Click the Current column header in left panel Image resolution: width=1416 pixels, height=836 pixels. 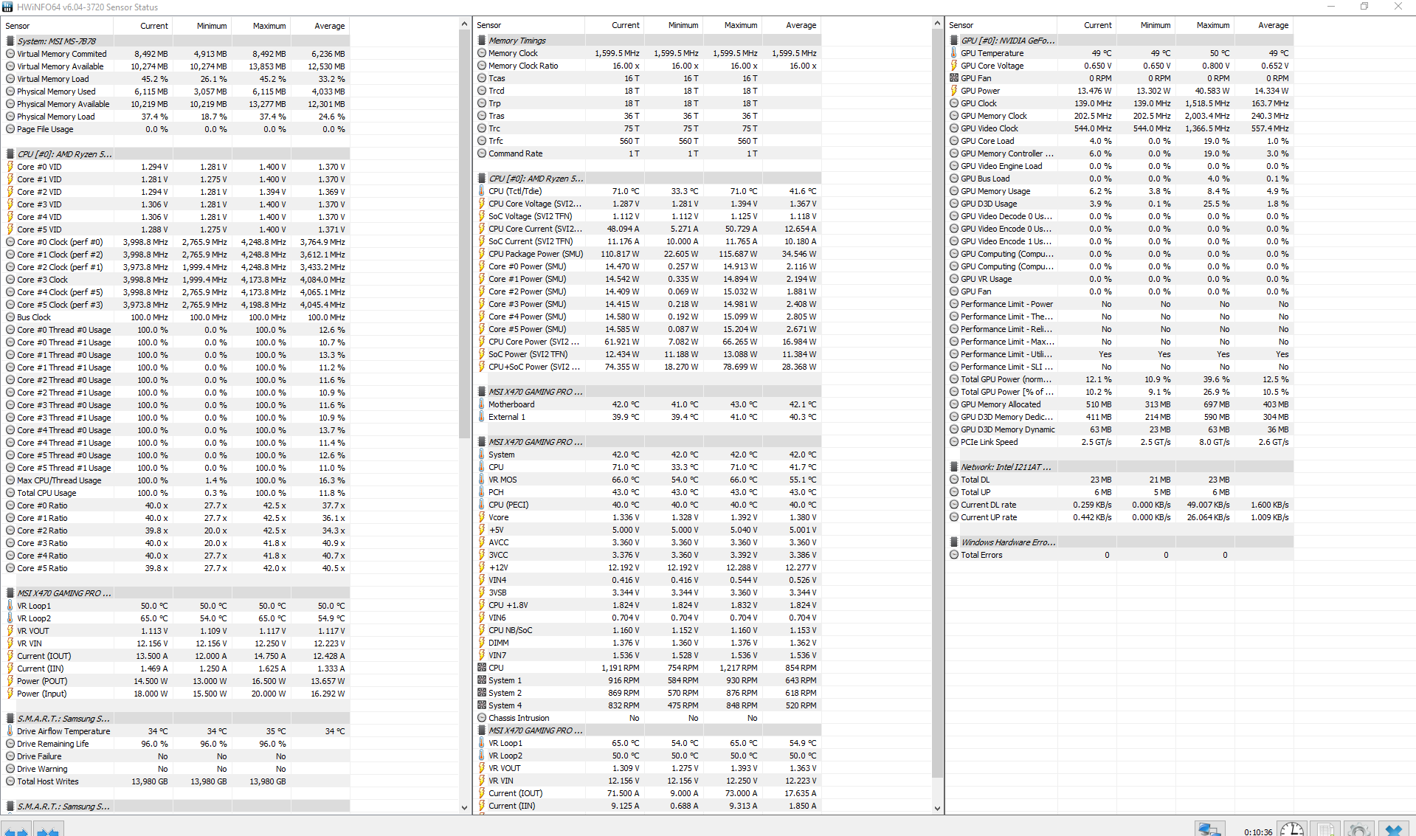pos(143,26)
